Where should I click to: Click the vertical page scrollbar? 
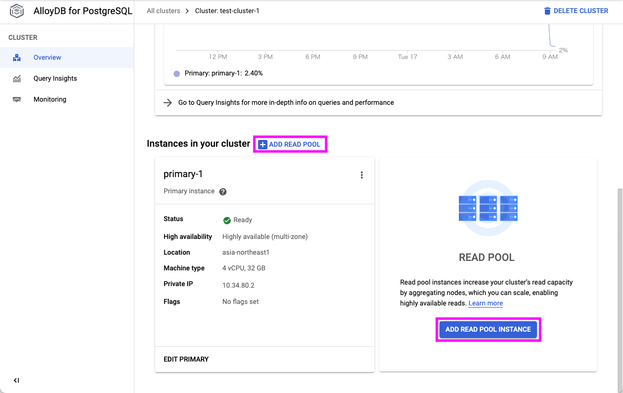620,290
